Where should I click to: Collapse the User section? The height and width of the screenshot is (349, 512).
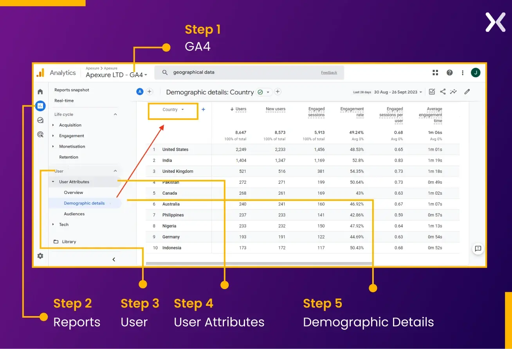click(115, 171)
